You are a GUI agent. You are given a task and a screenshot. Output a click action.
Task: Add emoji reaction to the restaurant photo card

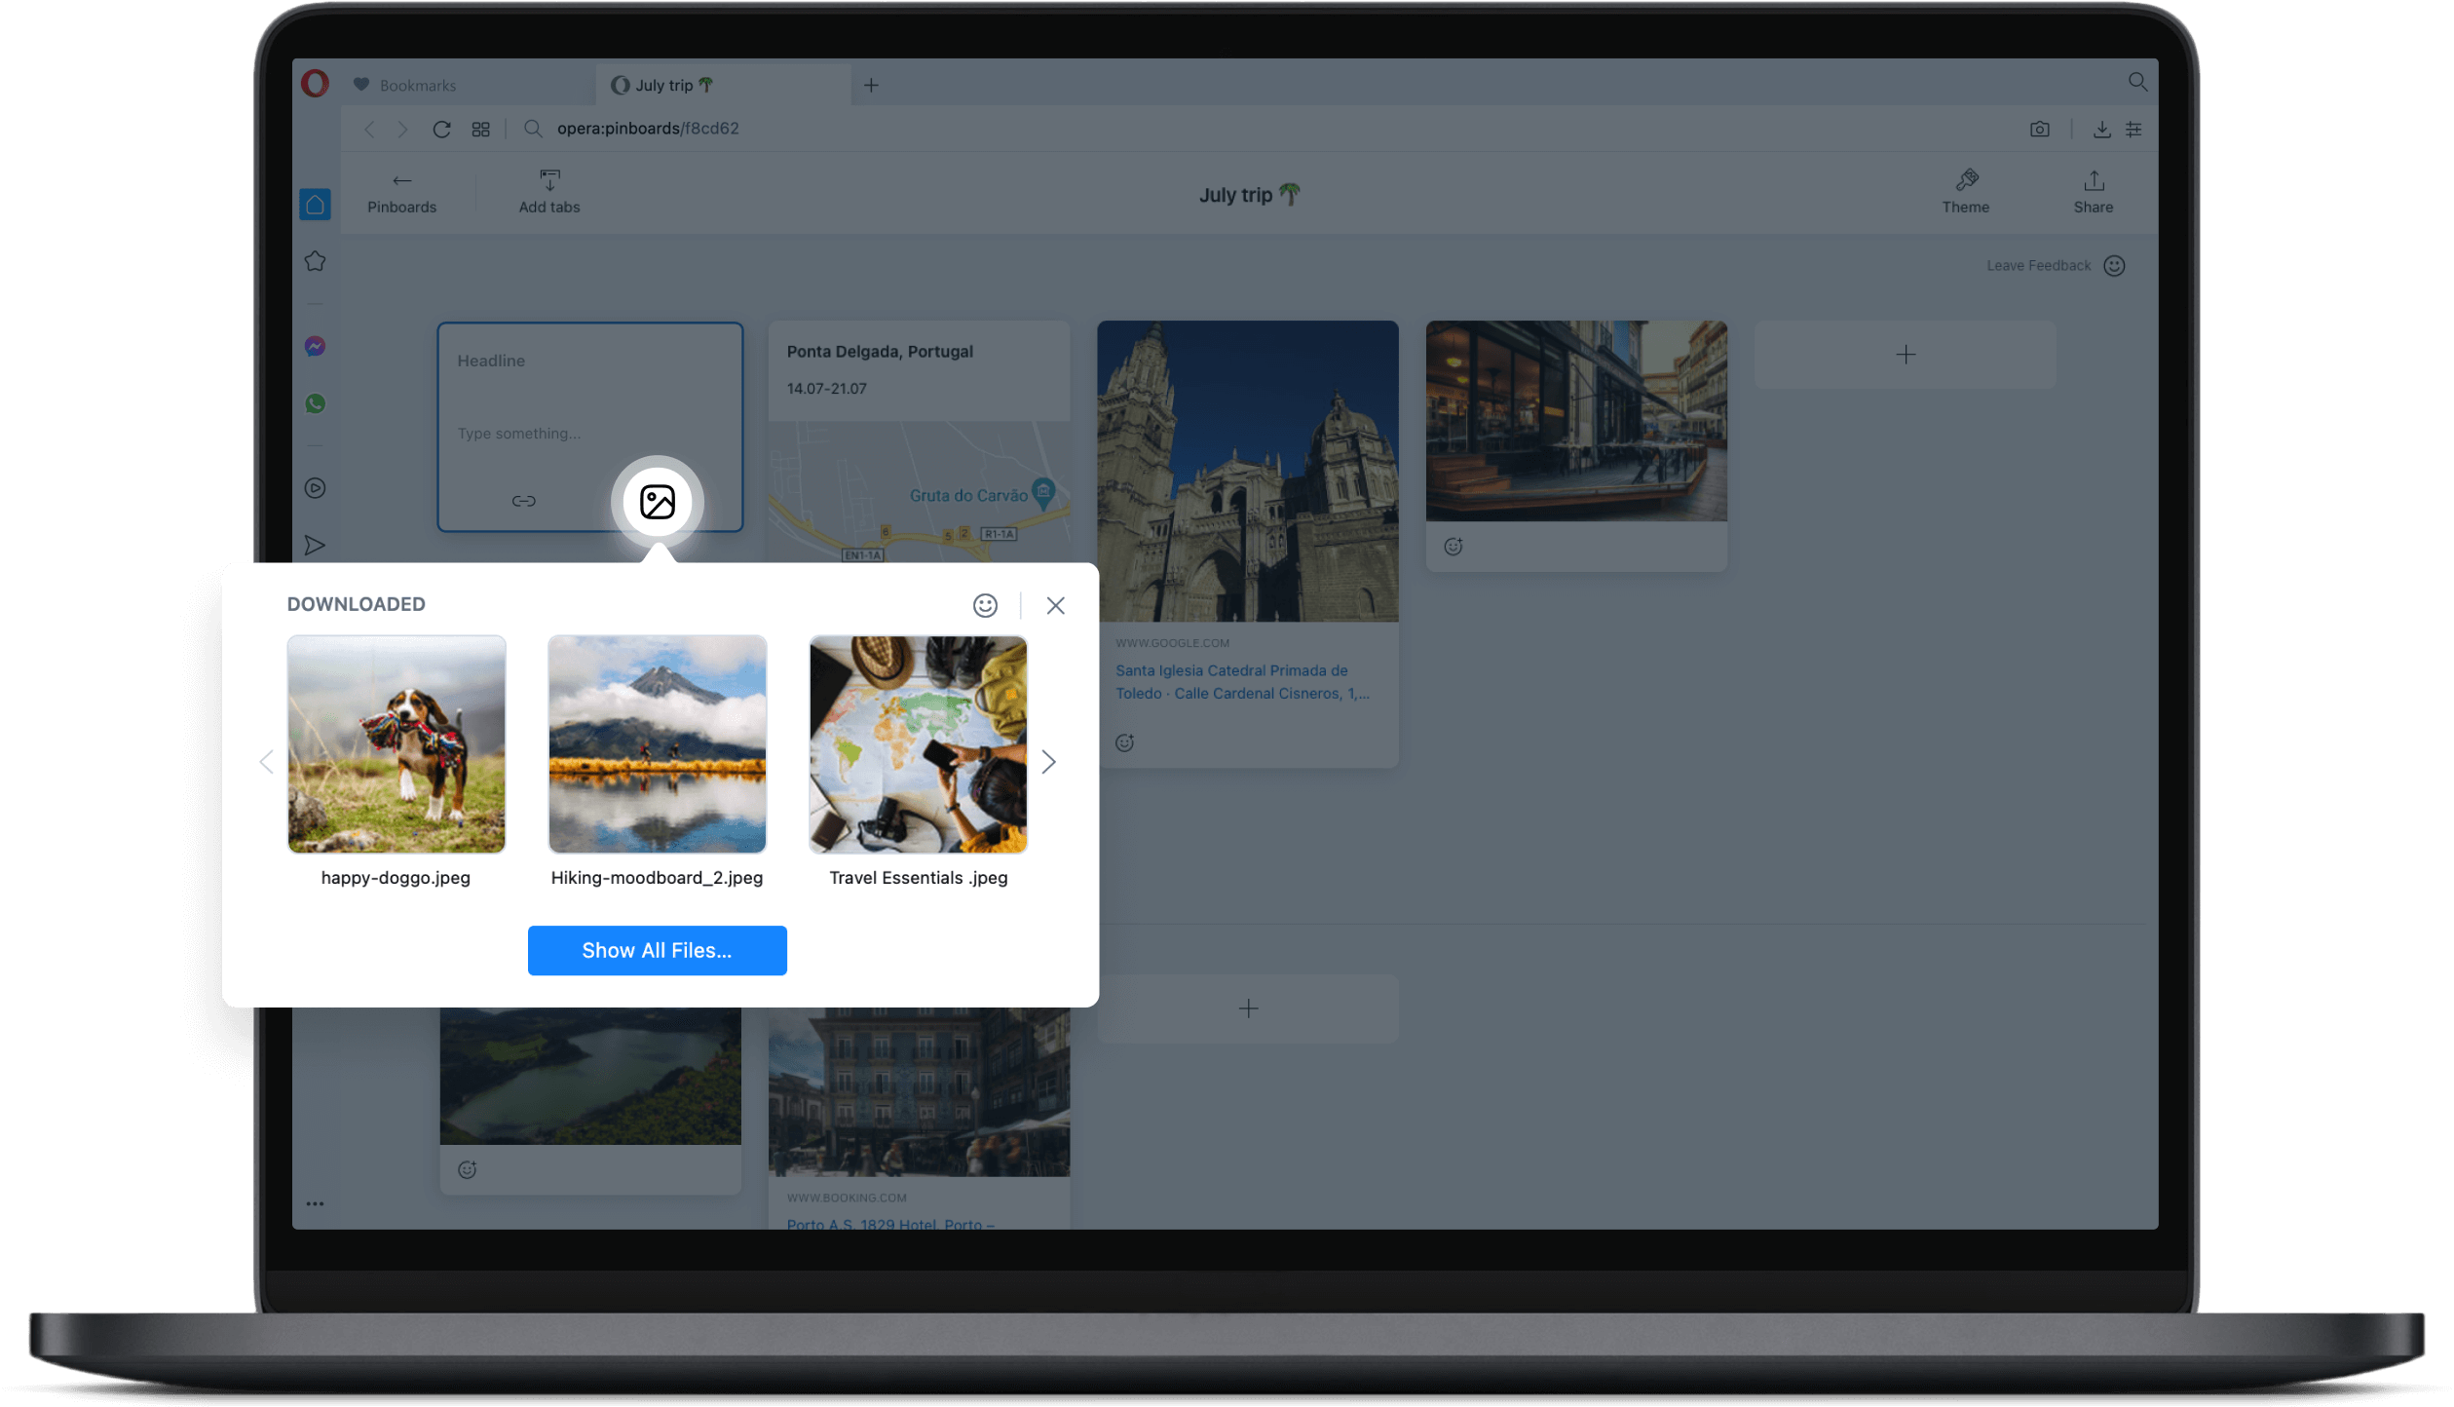[x=1453, y=546]
